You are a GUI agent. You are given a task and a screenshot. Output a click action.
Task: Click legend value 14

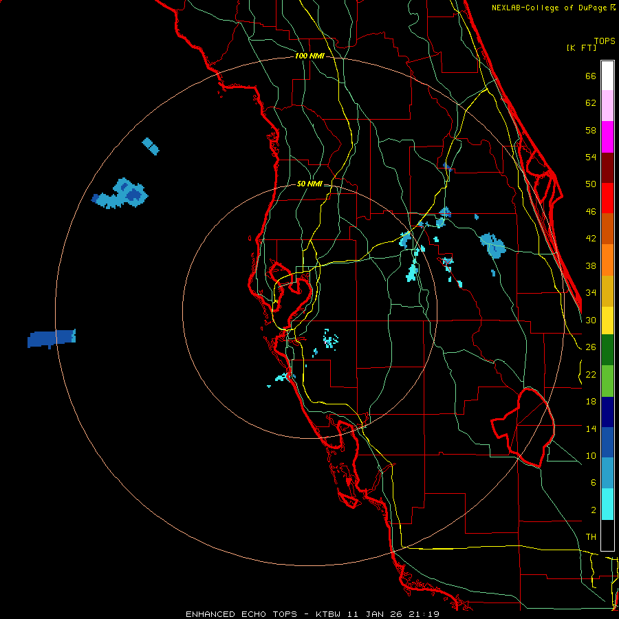(x=591, y=428)
